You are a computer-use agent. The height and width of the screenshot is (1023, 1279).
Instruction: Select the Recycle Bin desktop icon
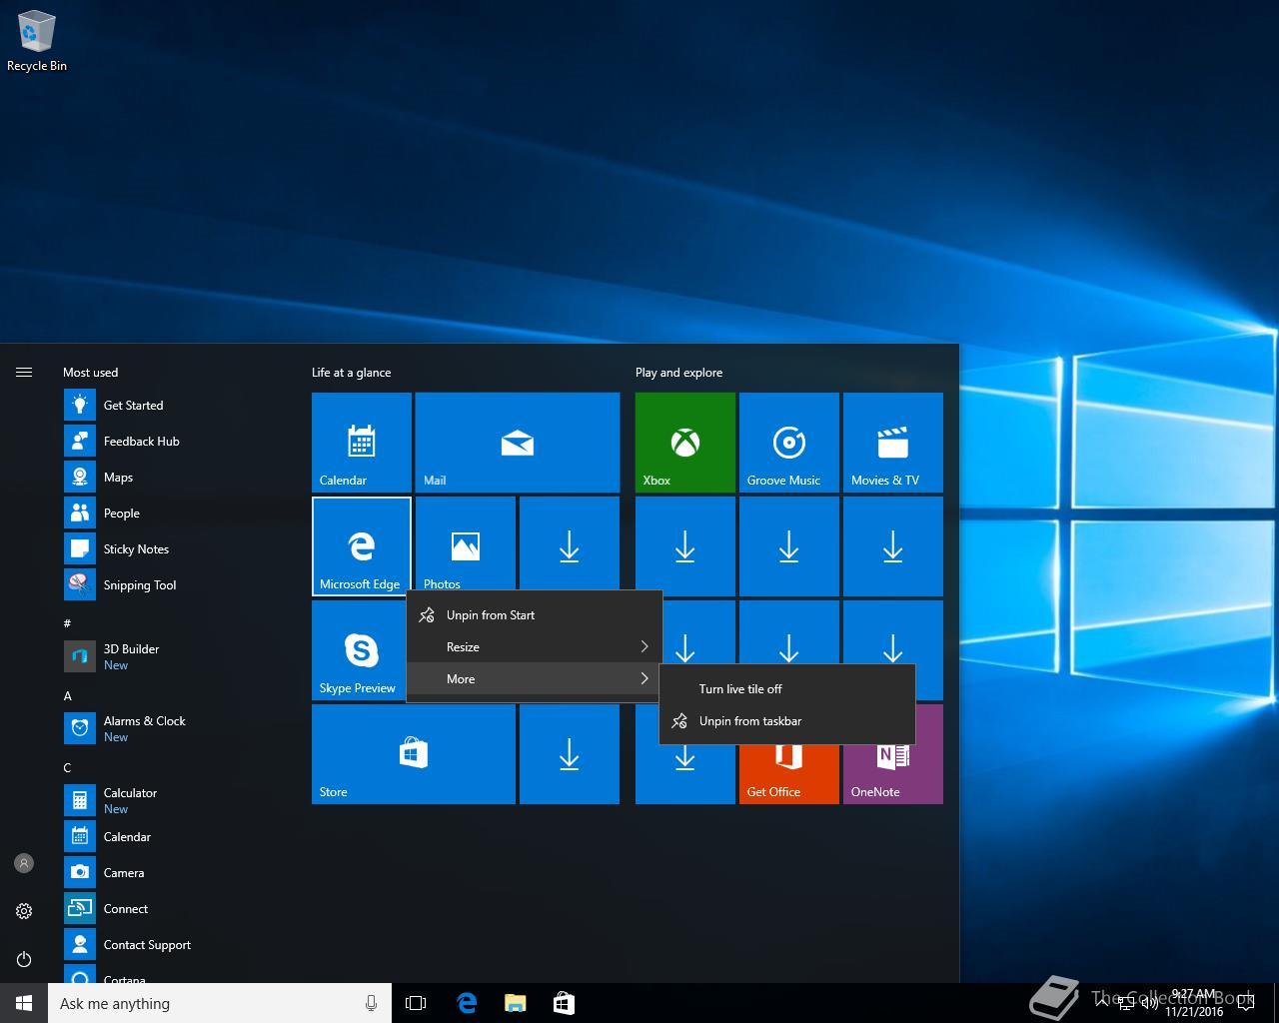point(37,42)
